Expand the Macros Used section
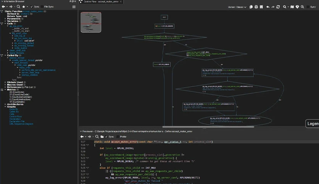Image resolution: width=319 pixels, height=184 pixels. pyautogui.click(x=5, y=85)
